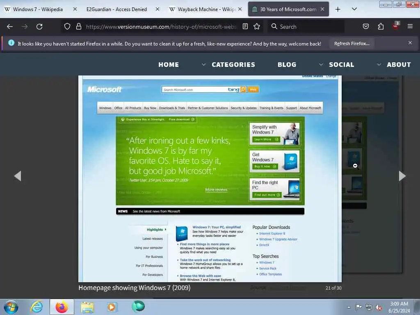Show next gallery image arrow

click(x=402, y=176)
